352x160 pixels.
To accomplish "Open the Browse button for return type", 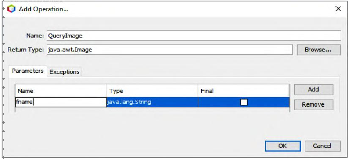I will click(x=318, y=50).
